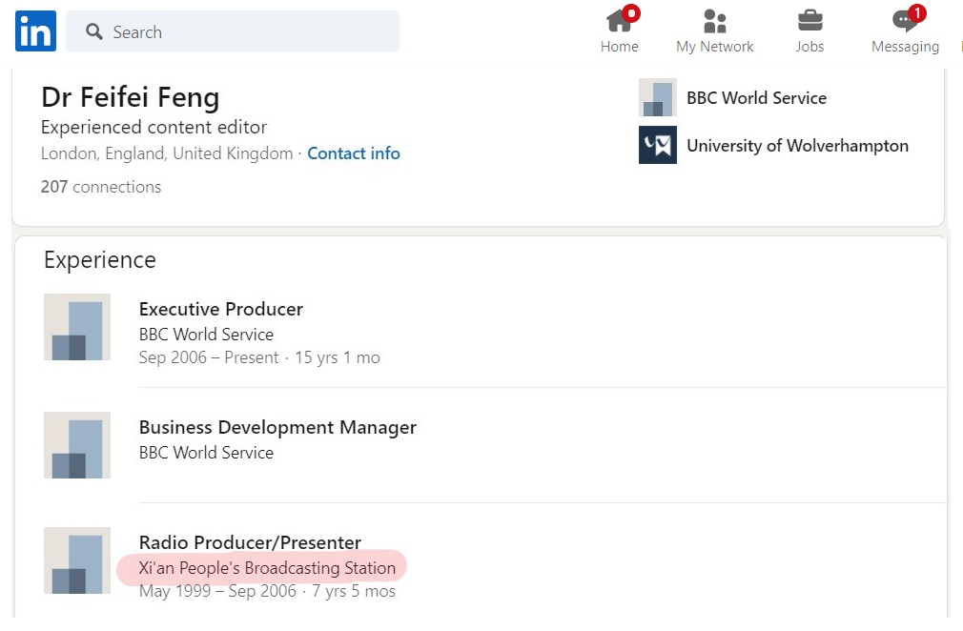The image size is (963, 631).
Task: Click the Sep 2006 – Present date range
Action: [209, 357]
